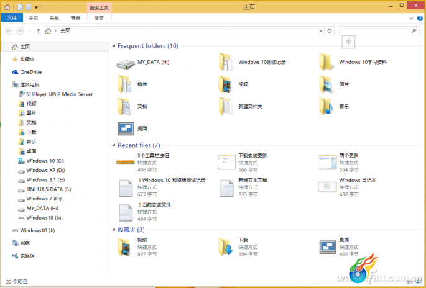Select the ！当前安装文件 recent file

(145, 212)
